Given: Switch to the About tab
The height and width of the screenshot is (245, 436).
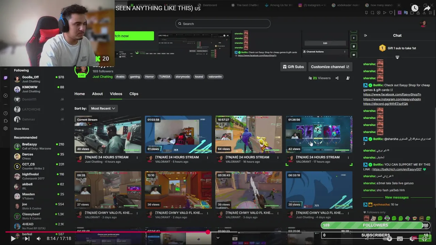Looking at the screenshot, I should point(97,94).
